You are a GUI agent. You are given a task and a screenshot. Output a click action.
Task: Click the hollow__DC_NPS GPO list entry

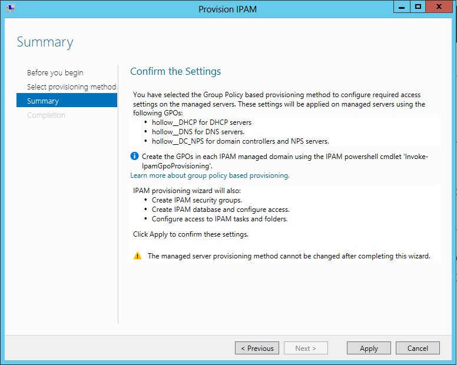point(240,141)
